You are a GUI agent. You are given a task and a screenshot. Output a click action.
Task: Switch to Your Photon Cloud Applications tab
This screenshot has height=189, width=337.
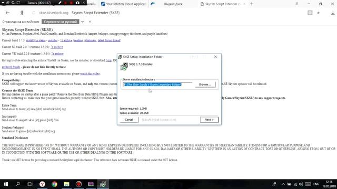point(124,4)
